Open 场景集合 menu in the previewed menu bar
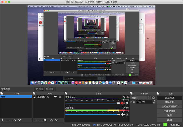The height and width of the screenshot is (127, 183). click(58, 6)
